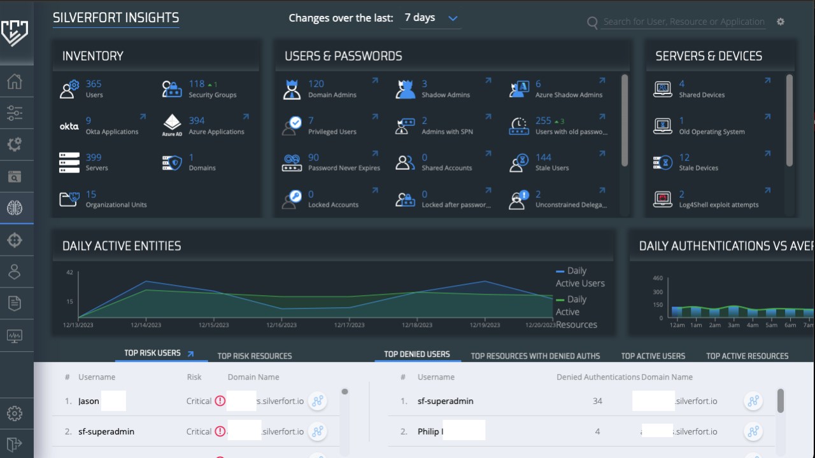The image size is (815, 458).
Task: Click the logout icon at sidebar bottom
Action: click(15, 443)
